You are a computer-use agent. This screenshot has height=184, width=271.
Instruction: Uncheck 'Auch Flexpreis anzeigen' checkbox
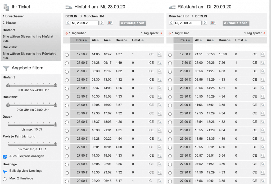point(5,157)
